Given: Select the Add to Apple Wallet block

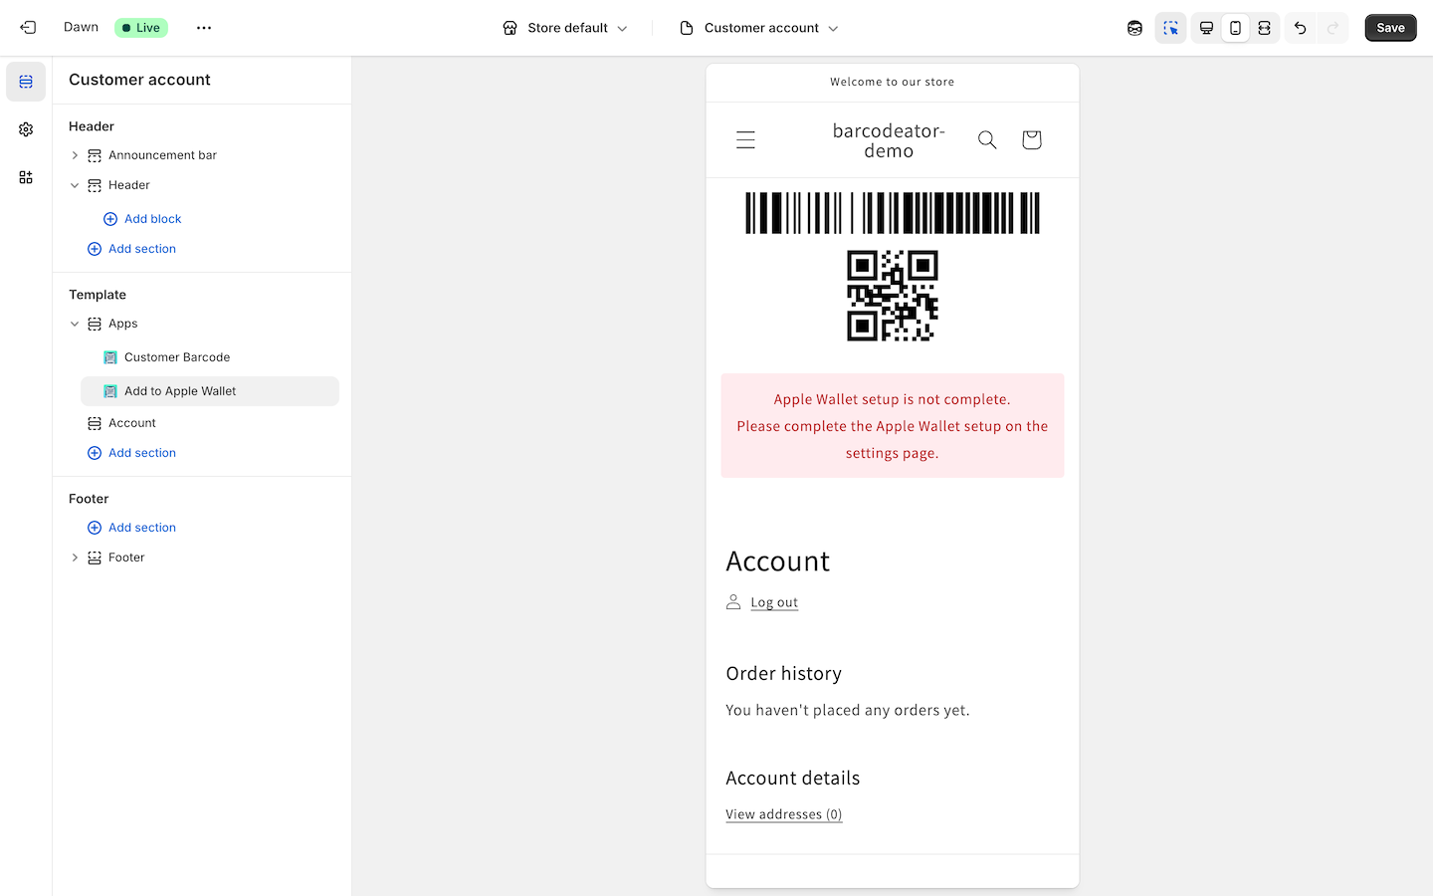Looking at the screenshot, I should (179, 390).
